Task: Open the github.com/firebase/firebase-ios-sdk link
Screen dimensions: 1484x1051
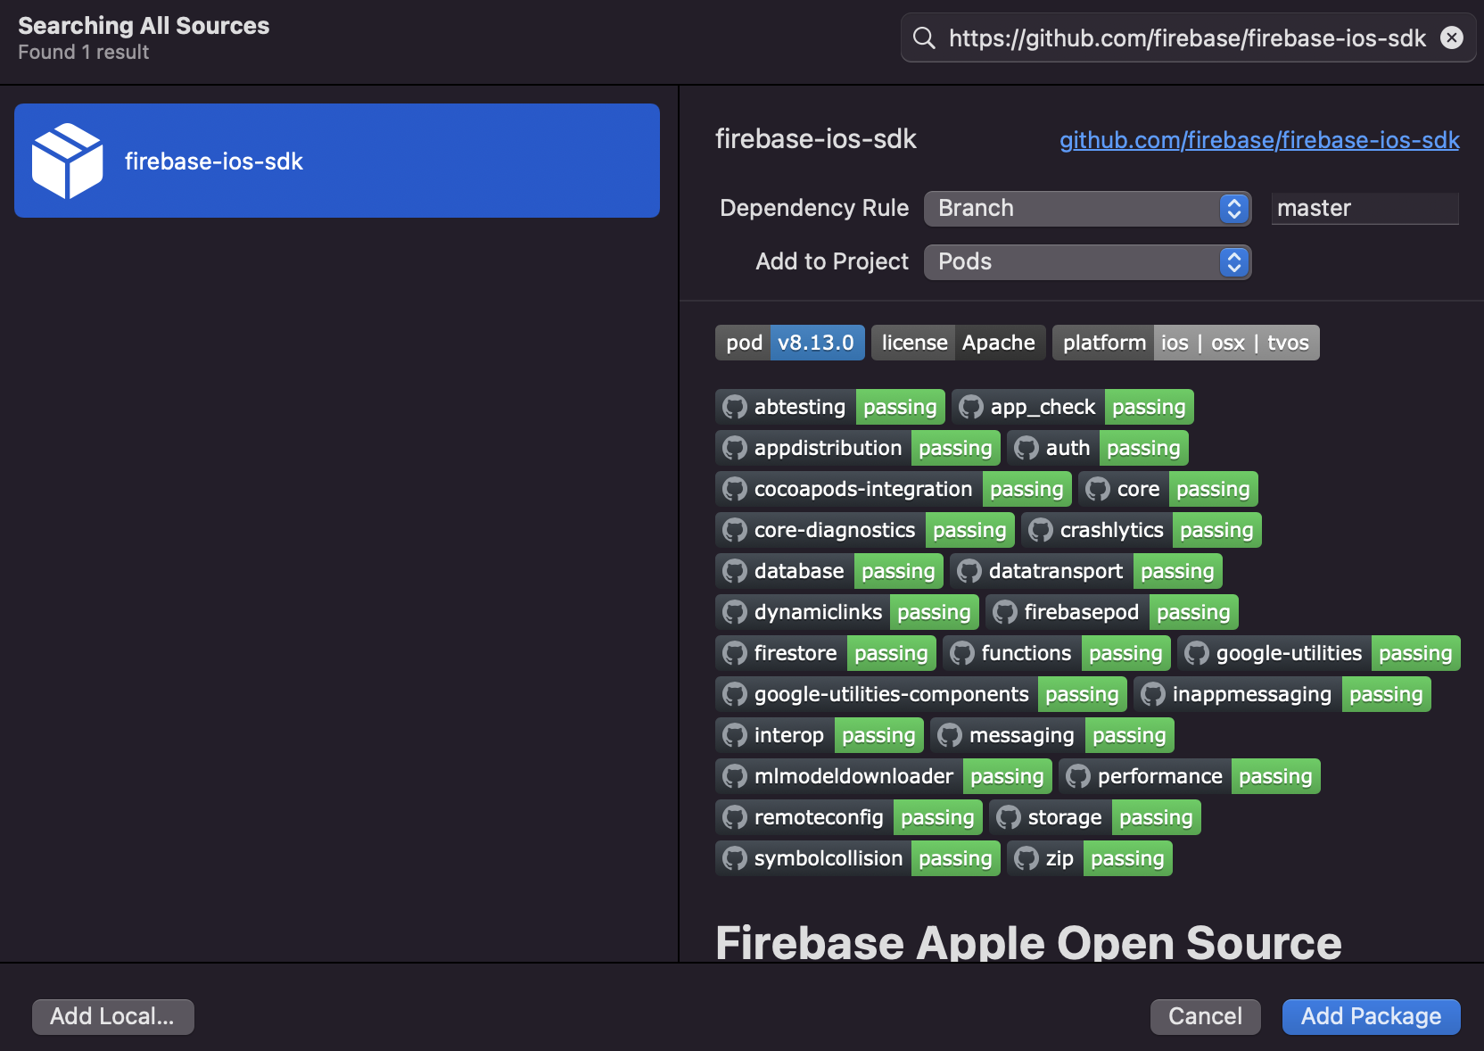Action: click(x=1258, y=140)
